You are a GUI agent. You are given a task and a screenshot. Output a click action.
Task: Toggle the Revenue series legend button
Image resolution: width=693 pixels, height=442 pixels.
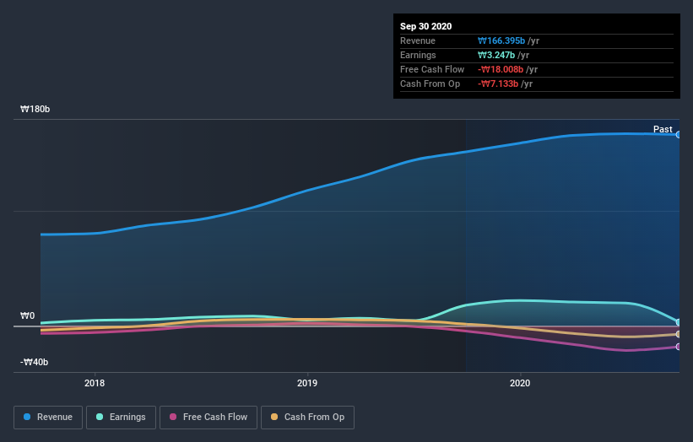click(48, 418)
